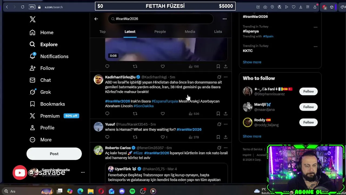Open #SonDakika hashtag link
This screenshot has height=195, width=346.
[144, 106]
